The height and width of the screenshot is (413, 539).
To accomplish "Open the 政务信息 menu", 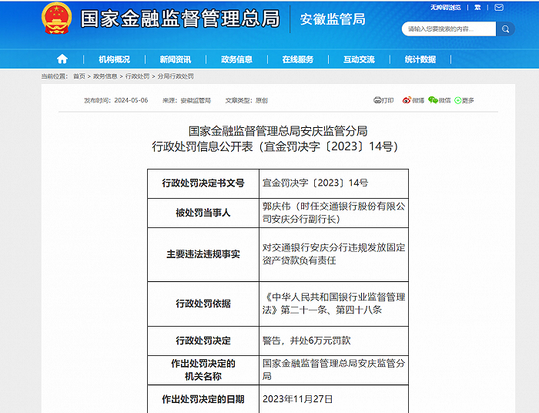I will pyautogui.click(x=236, y=59).
